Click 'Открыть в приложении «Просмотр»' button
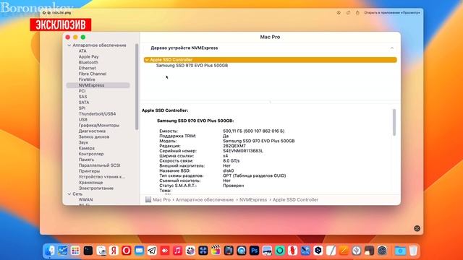Viewport: 463px width, 260px height. coord(392,13)
